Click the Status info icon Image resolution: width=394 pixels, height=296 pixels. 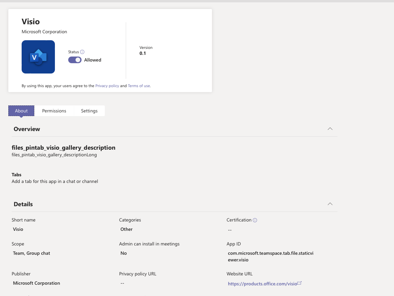(82, 52)
